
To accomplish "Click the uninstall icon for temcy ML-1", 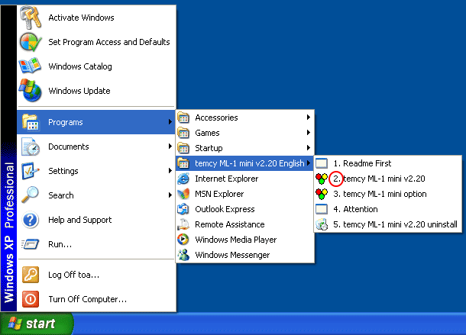I will pos(322,224).
